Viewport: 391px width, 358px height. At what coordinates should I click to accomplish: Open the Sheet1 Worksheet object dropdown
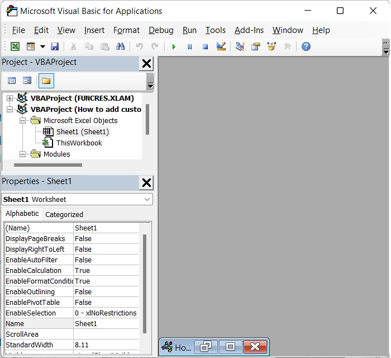[147, 199]
